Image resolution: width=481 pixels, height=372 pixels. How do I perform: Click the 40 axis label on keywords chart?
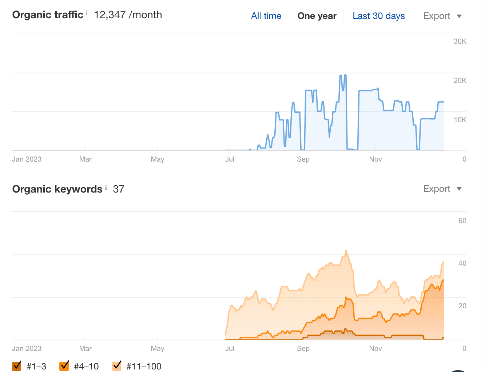(x=462, y=263)
